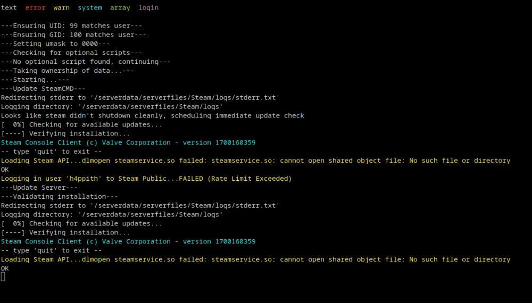The height and width of the screenshot is (303, 532).
Task: Click the 'Update Server' log line
Action: pyautogui.click(x=39, y=188)
